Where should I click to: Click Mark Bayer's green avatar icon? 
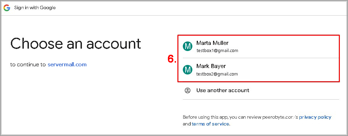tap(188, 70)
